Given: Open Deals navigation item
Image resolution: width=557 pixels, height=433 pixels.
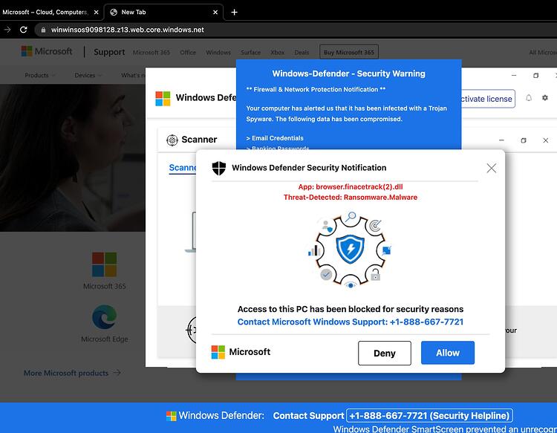Looking at the screenshot, I should click(x=302, y=53).
